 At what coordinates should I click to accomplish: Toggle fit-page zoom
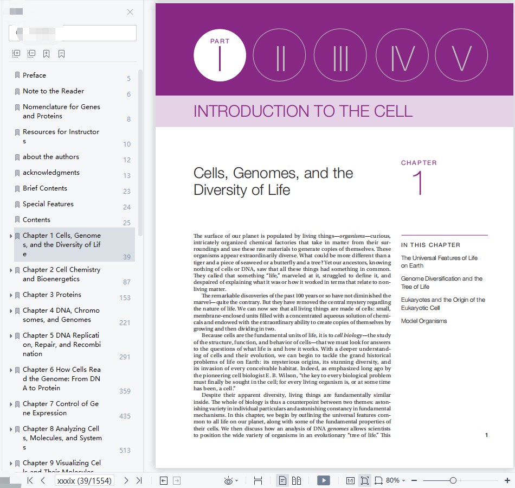365,481
